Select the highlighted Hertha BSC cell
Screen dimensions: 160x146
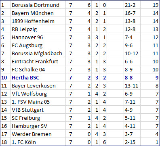point(38,78)
